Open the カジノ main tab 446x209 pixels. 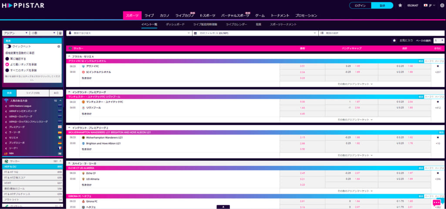[164, 16]
